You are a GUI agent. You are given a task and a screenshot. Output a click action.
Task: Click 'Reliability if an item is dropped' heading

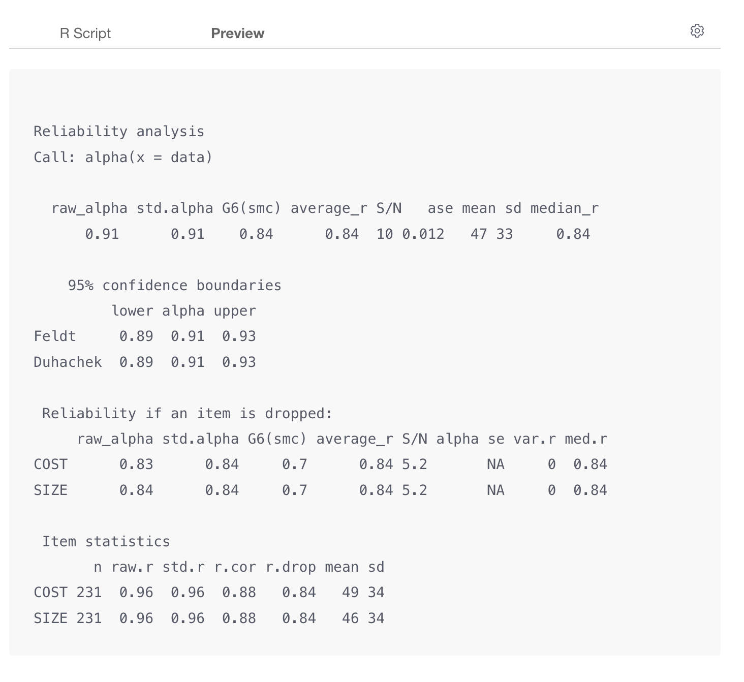click(x=187, y=413)
